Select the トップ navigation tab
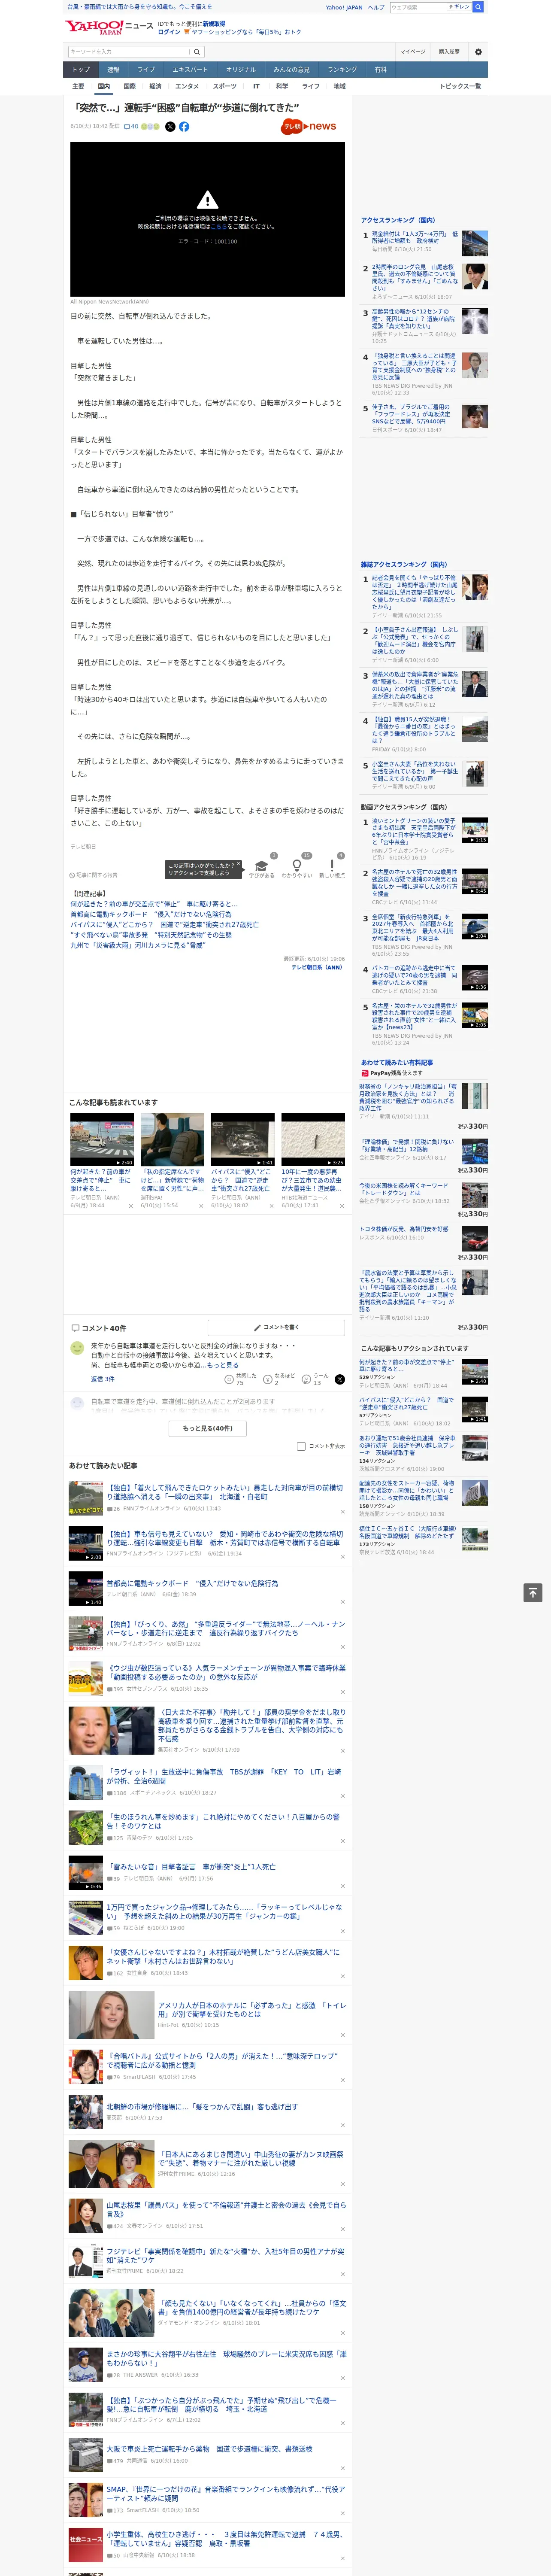This screenshot has height=2576, width=551. [x=81, y=70]
